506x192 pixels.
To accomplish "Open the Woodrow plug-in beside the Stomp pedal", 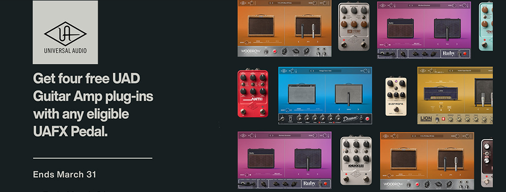I will click(x=284, y=28).
